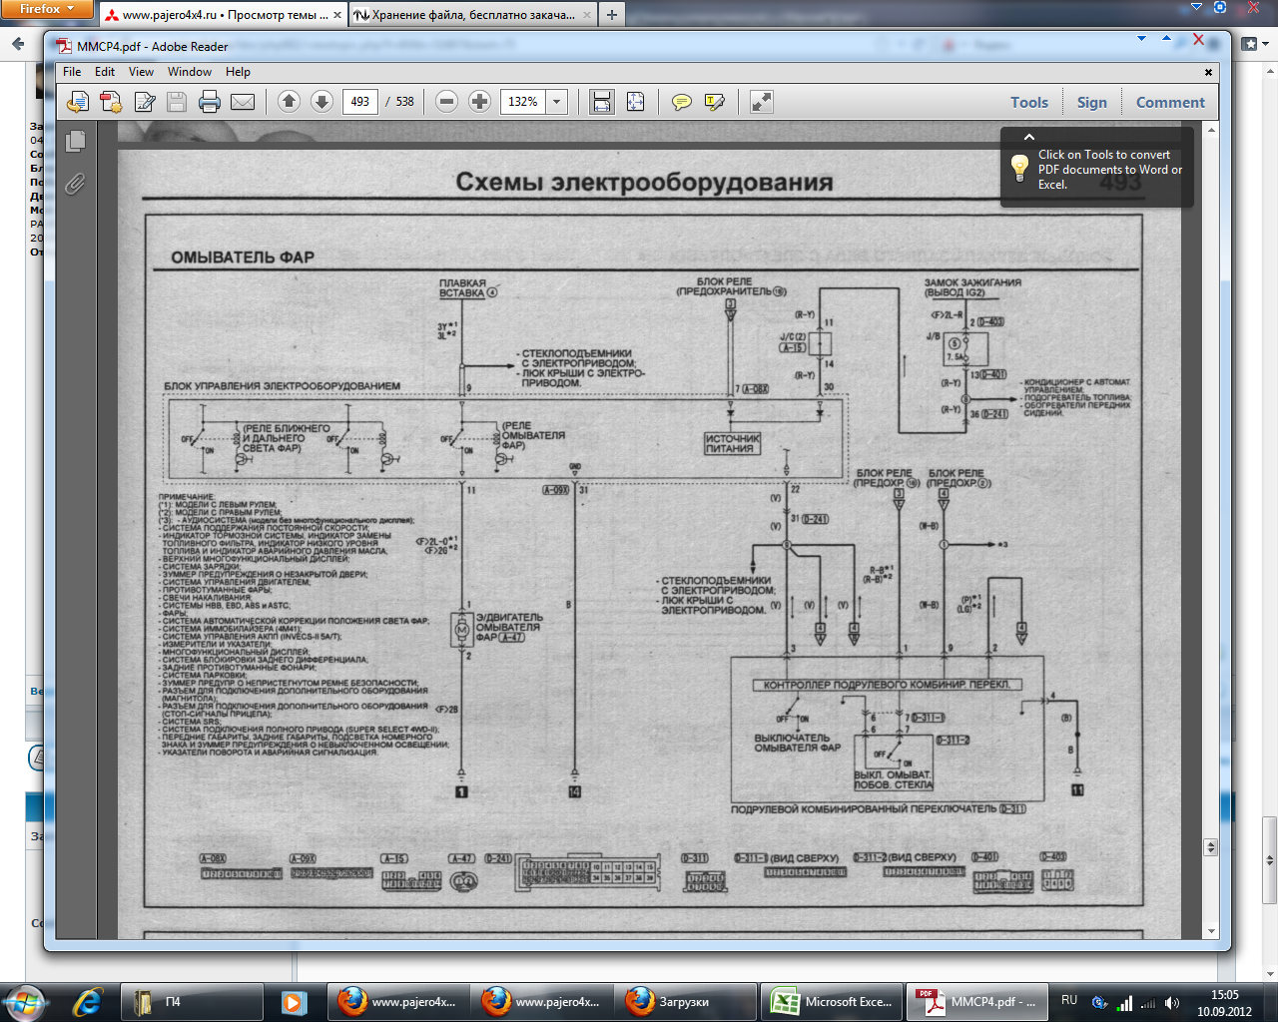Viewport: 1278px width, 1022px height.
Task: Switch to read mode (full view) icon
Action: click(762, 102)
